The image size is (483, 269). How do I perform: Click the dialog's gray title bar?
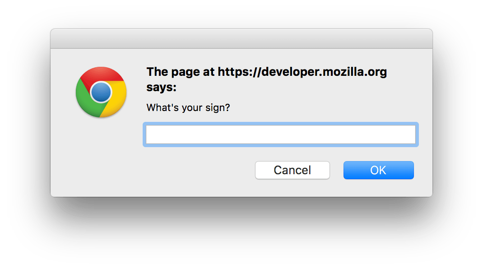[241, 38]
